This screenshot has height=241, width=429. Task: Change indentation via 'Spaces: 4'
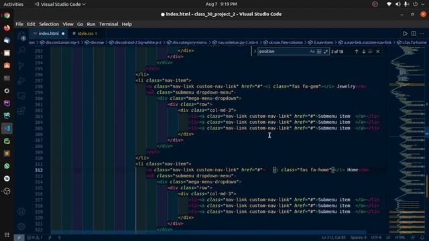click(x=359, y=238)
